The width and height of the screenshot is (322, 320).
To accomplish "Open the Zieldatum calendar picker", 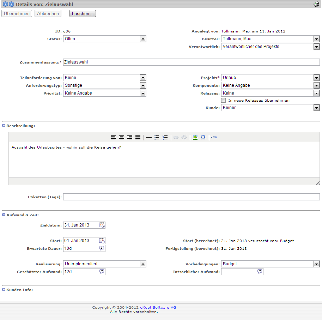I will (102, 225).
